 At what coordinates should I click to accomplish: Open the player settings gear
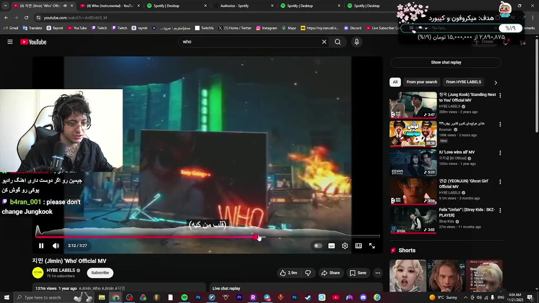pos(345,246)
